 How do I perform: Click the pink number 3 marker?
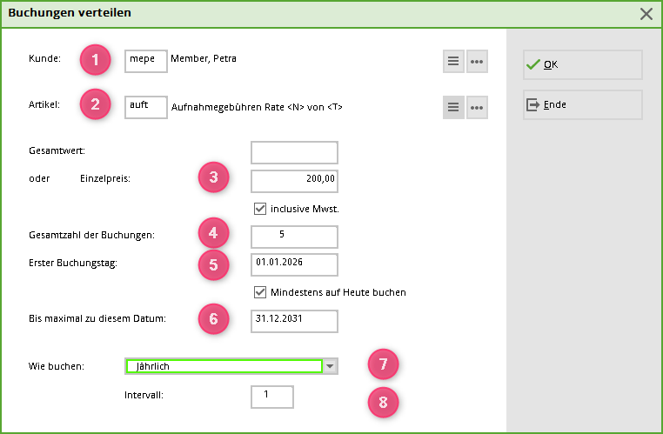(x=213, y=178)
